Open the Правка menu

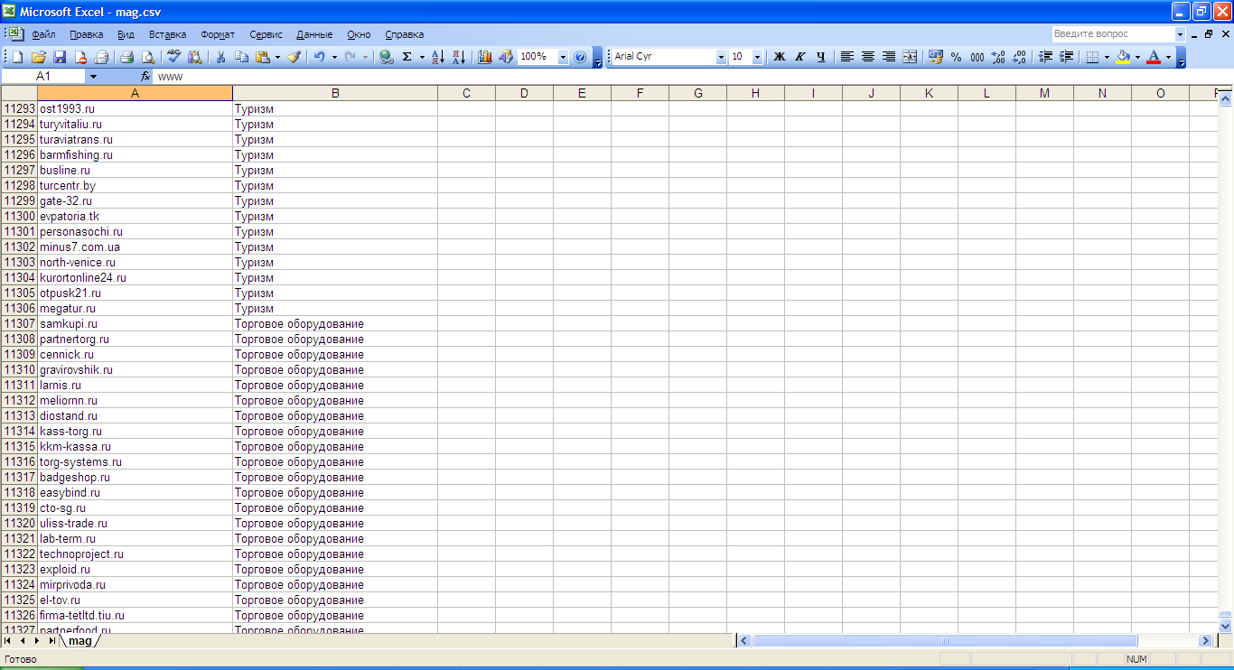[86, 34]
